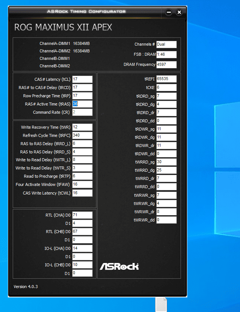This screenshot has width=240, height=312.
Task: Close the ASRock Timing Configurator window
Action: [x=179, y=12]
